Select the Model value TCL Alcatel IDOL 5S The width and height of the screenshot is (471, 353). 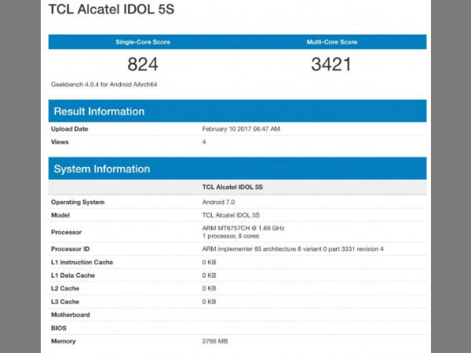(x=231, y=215)
